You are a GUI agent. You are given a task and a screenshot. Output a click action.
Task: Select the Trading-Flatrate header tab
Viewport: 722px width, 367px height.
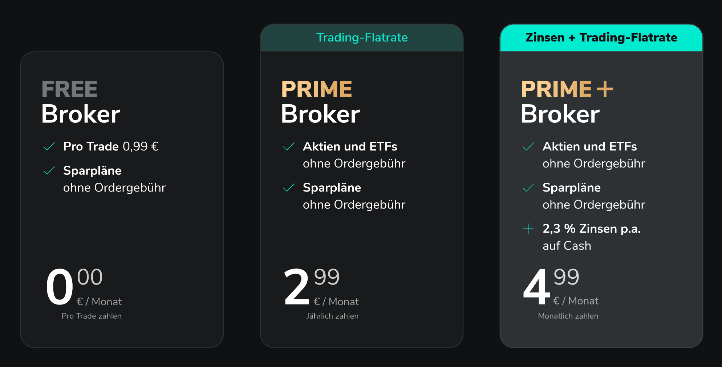(x=362, y=37)
